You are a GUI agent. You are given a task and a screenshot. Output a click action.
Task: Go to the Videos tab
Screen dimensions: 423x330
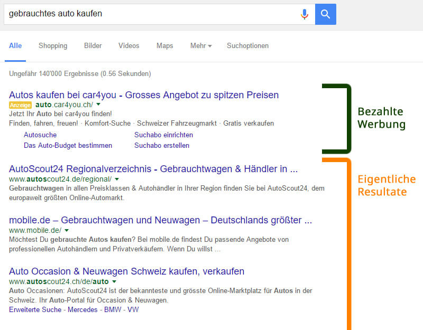[x=129, y=46]
